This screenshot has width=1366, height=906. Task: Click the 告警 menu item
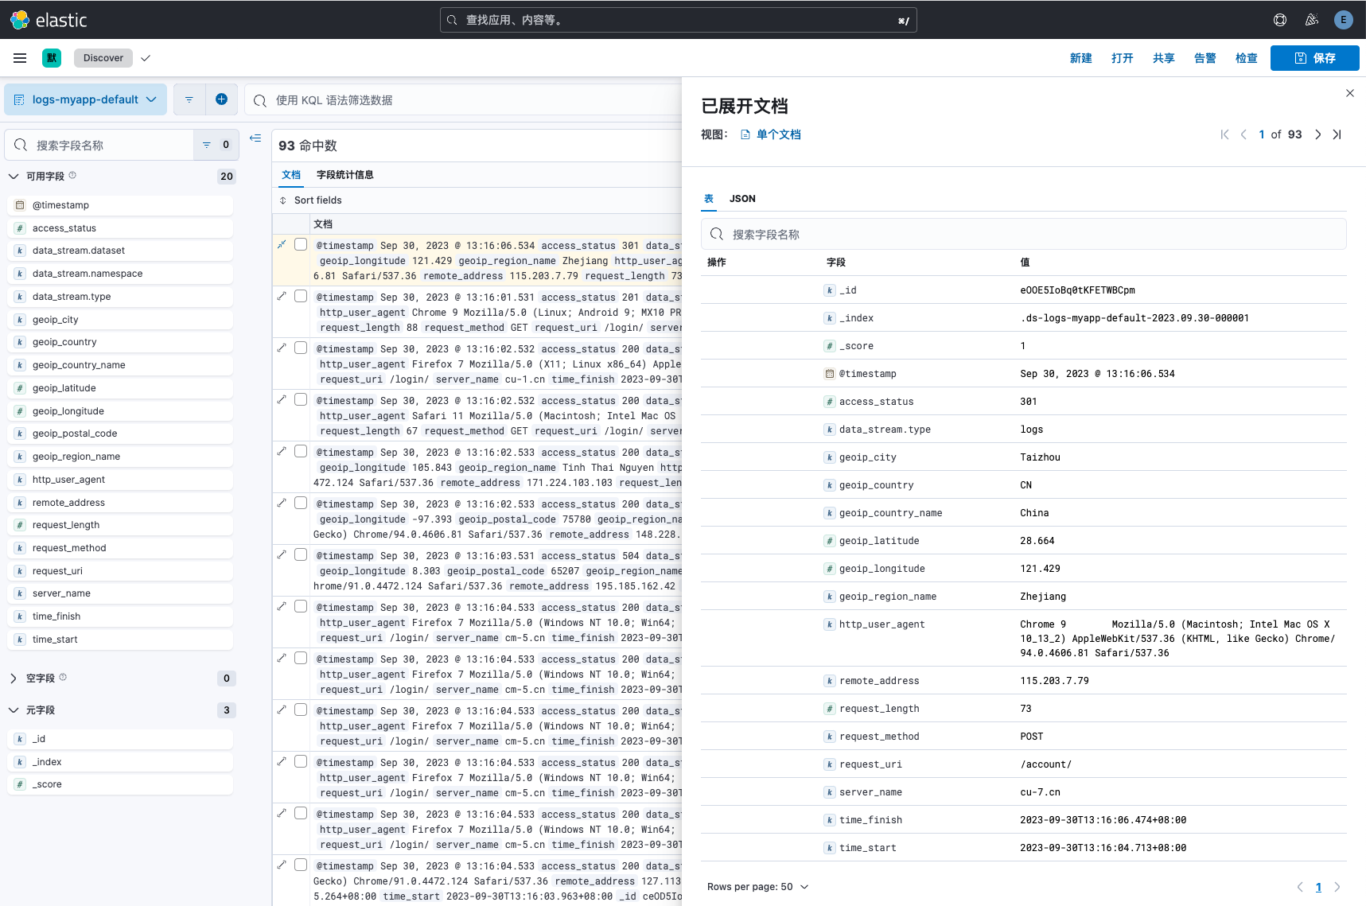pyautogui.click(x=1205, y=58)
